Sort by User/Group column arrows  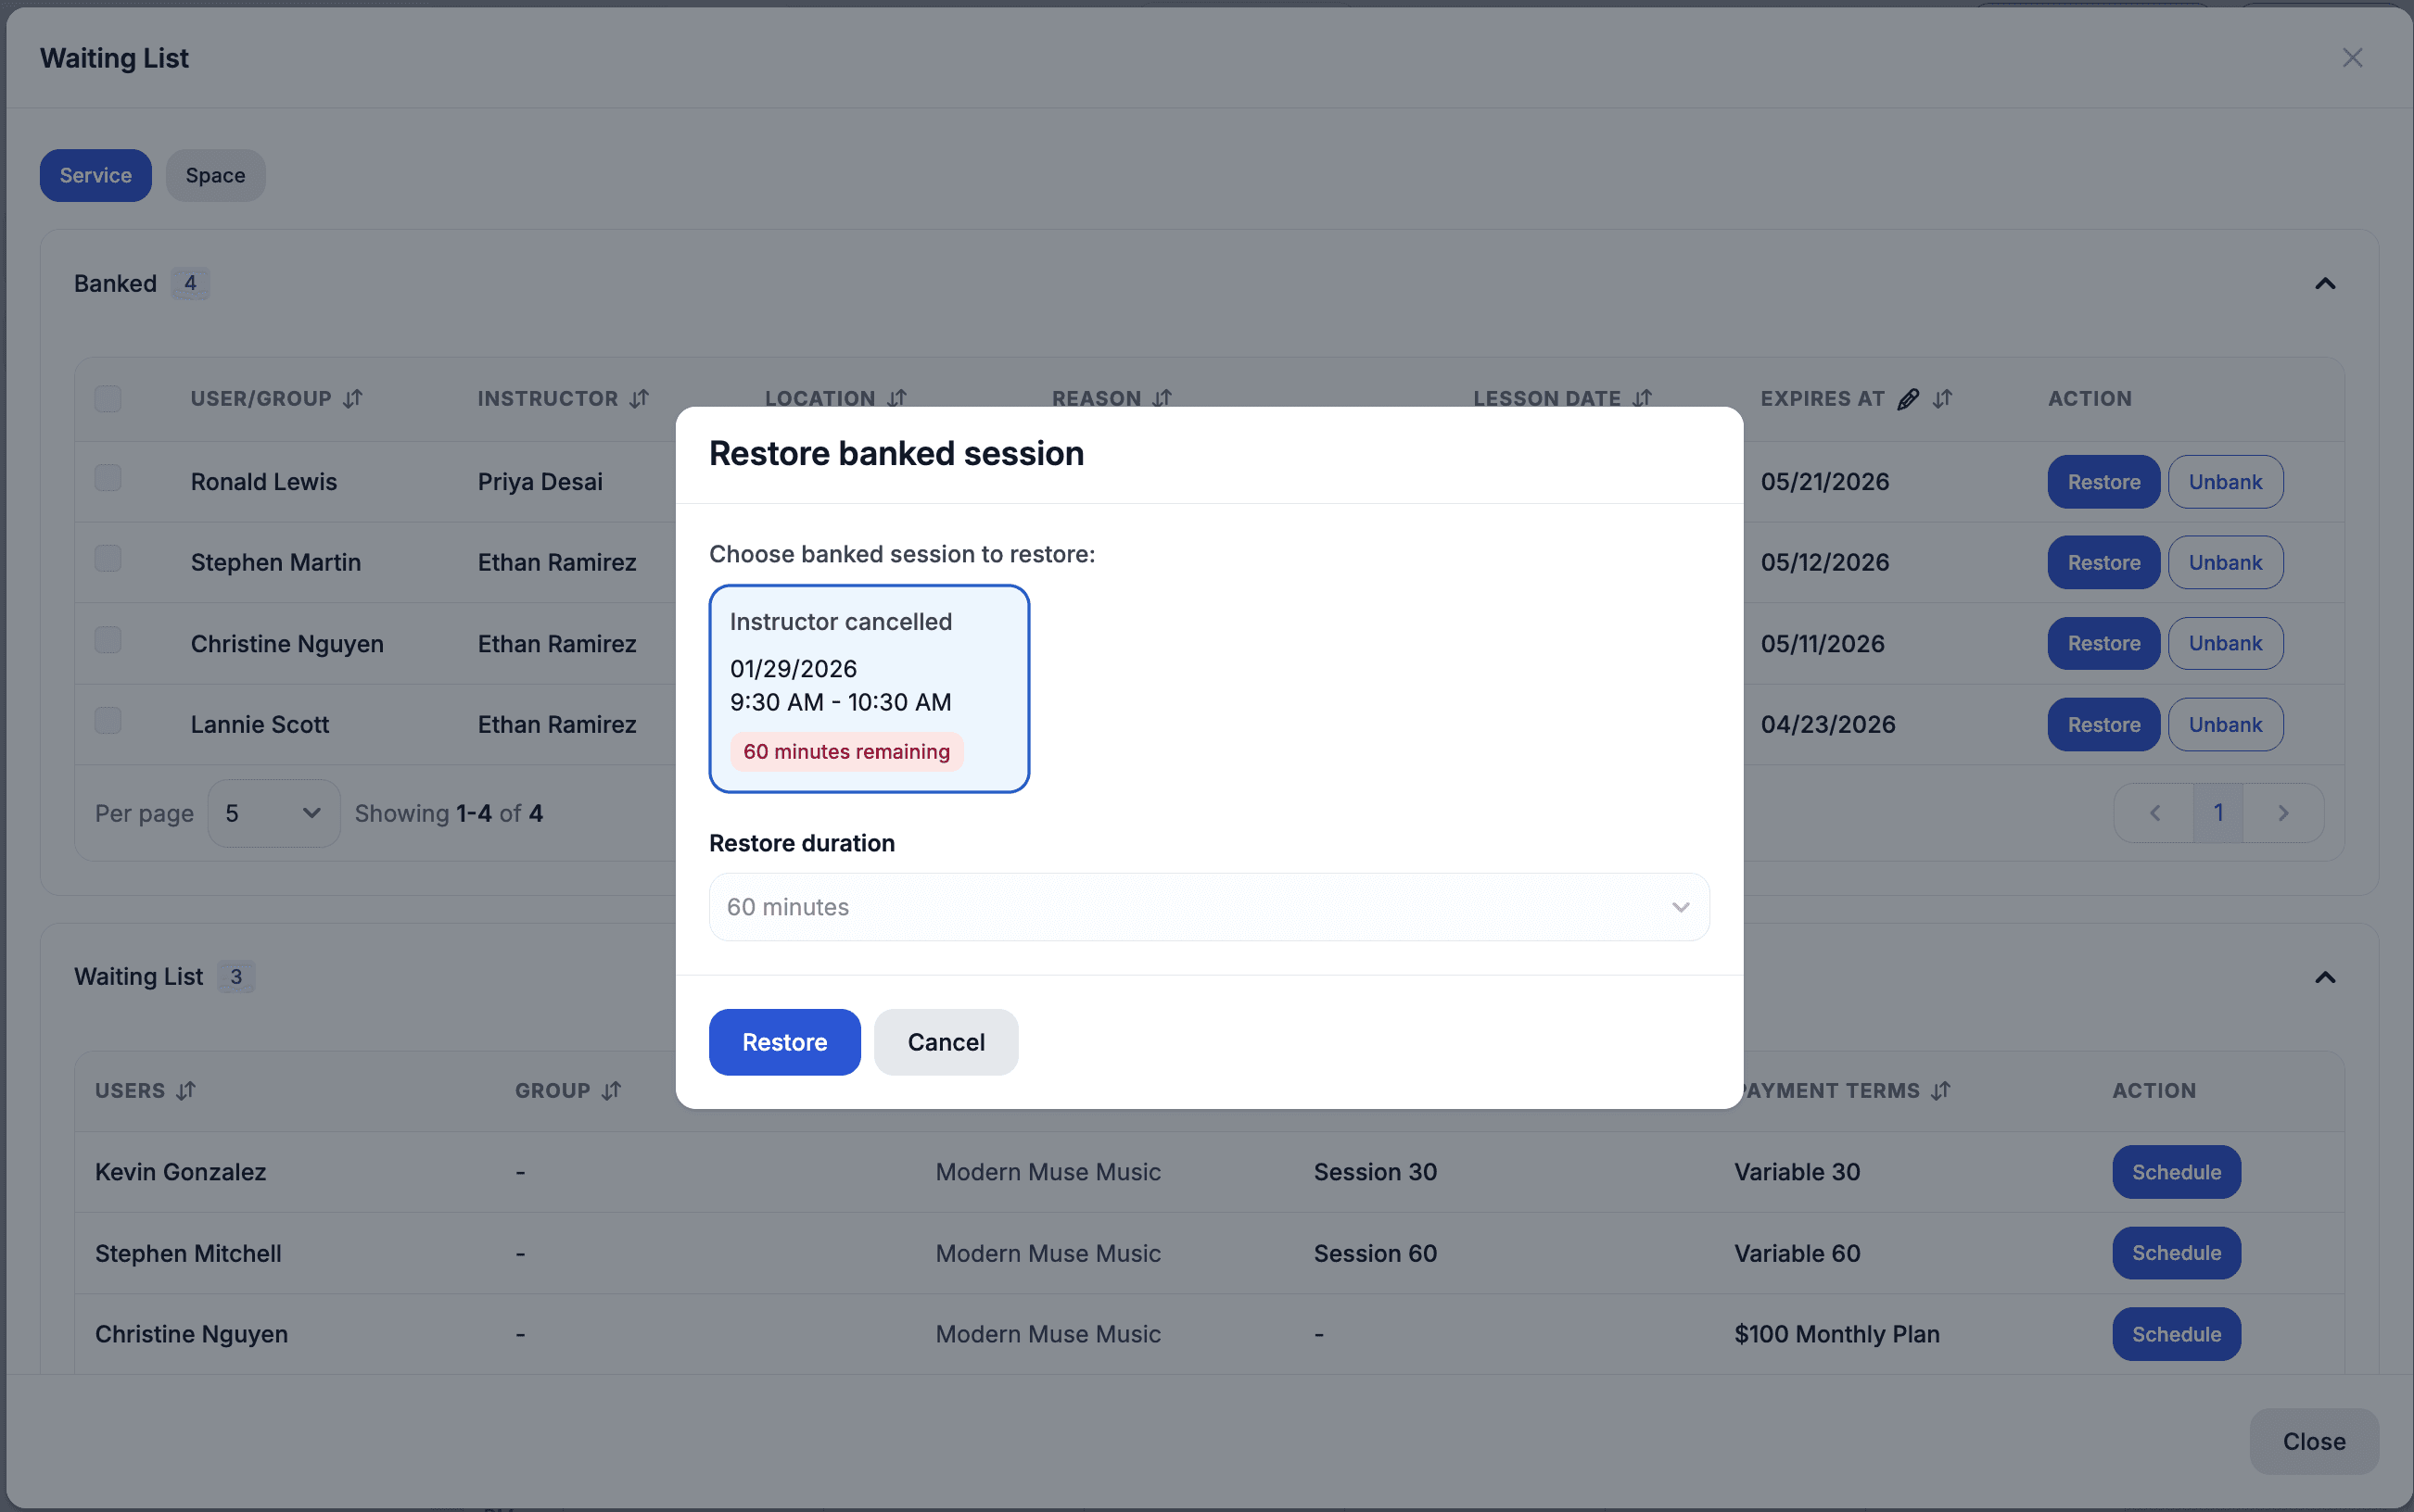352,399
